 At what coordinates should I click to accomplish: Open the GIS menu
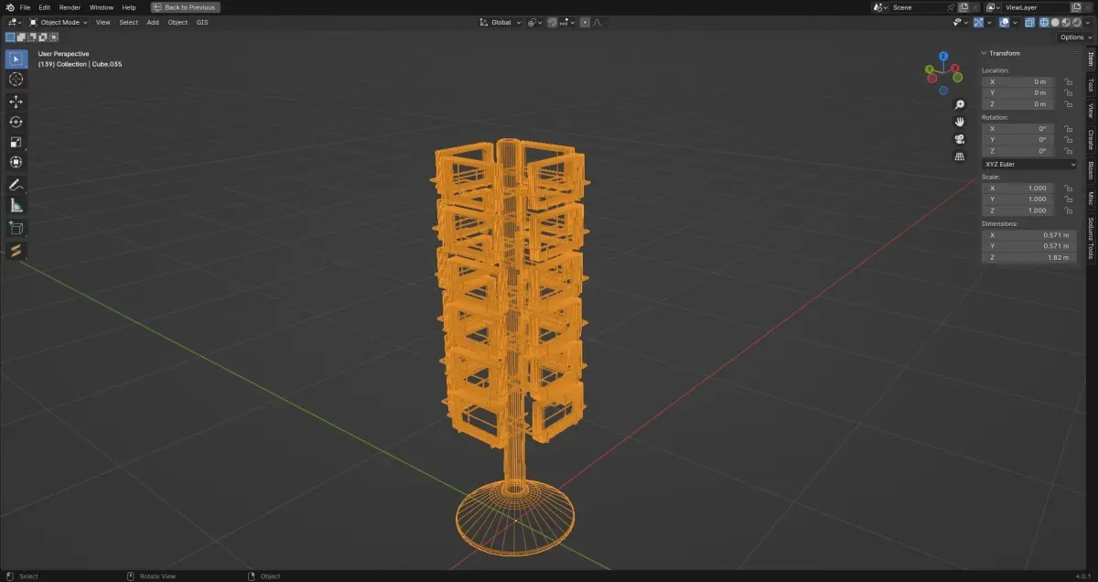click(x=202, y=22)
